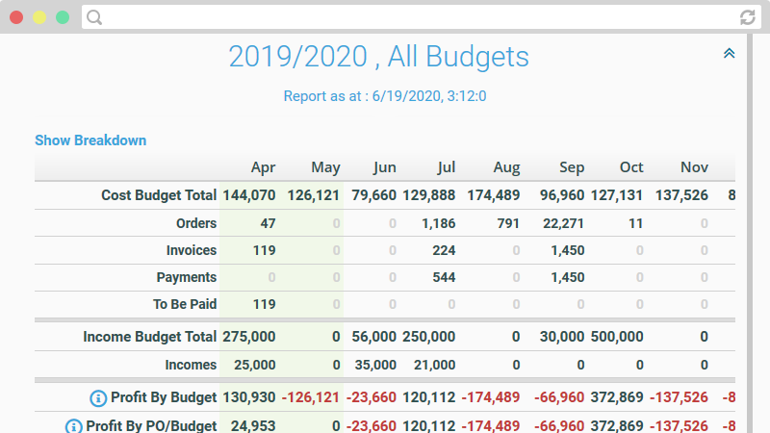Click the Invoices row label
770x433 pixels.
tap(192, 250)
